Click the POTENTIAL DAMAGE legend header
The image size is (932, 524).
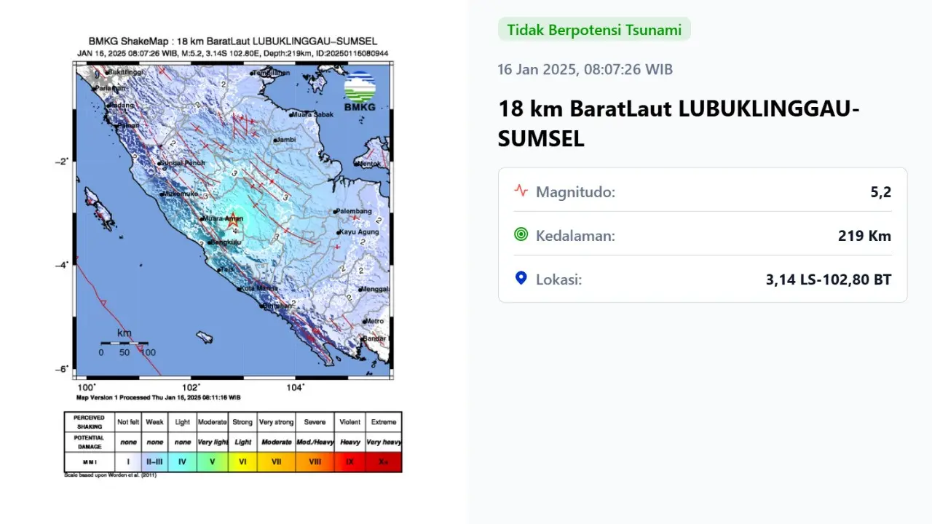coord(90,442)
